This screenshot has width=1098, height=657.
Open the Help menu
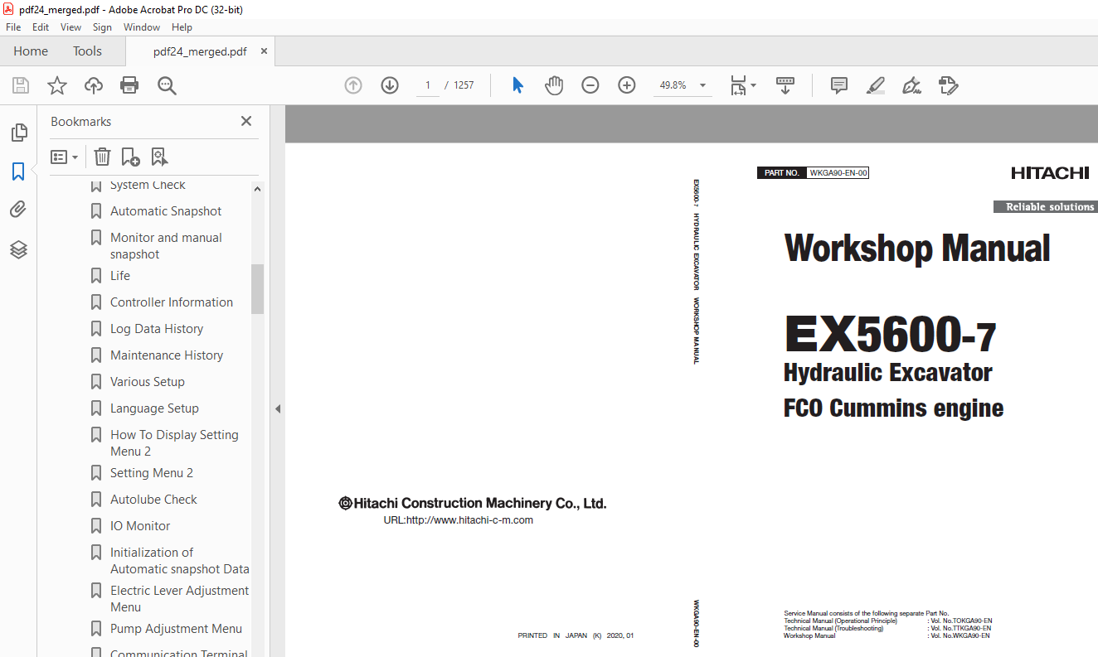(x=182, y=27)
